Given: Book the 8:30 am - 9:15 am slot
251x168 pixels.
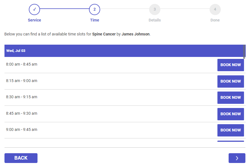Looking at the screenshot, I should pyautogui.click(x=231, y=97).
